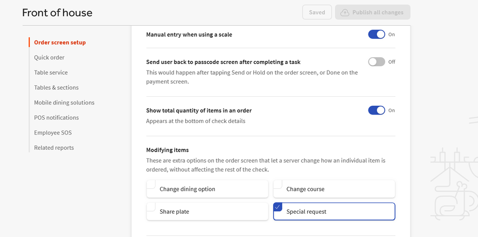Screen dimensions: 478x237
Task: Check the Change dining option checkbox
Action: point(151,185)
